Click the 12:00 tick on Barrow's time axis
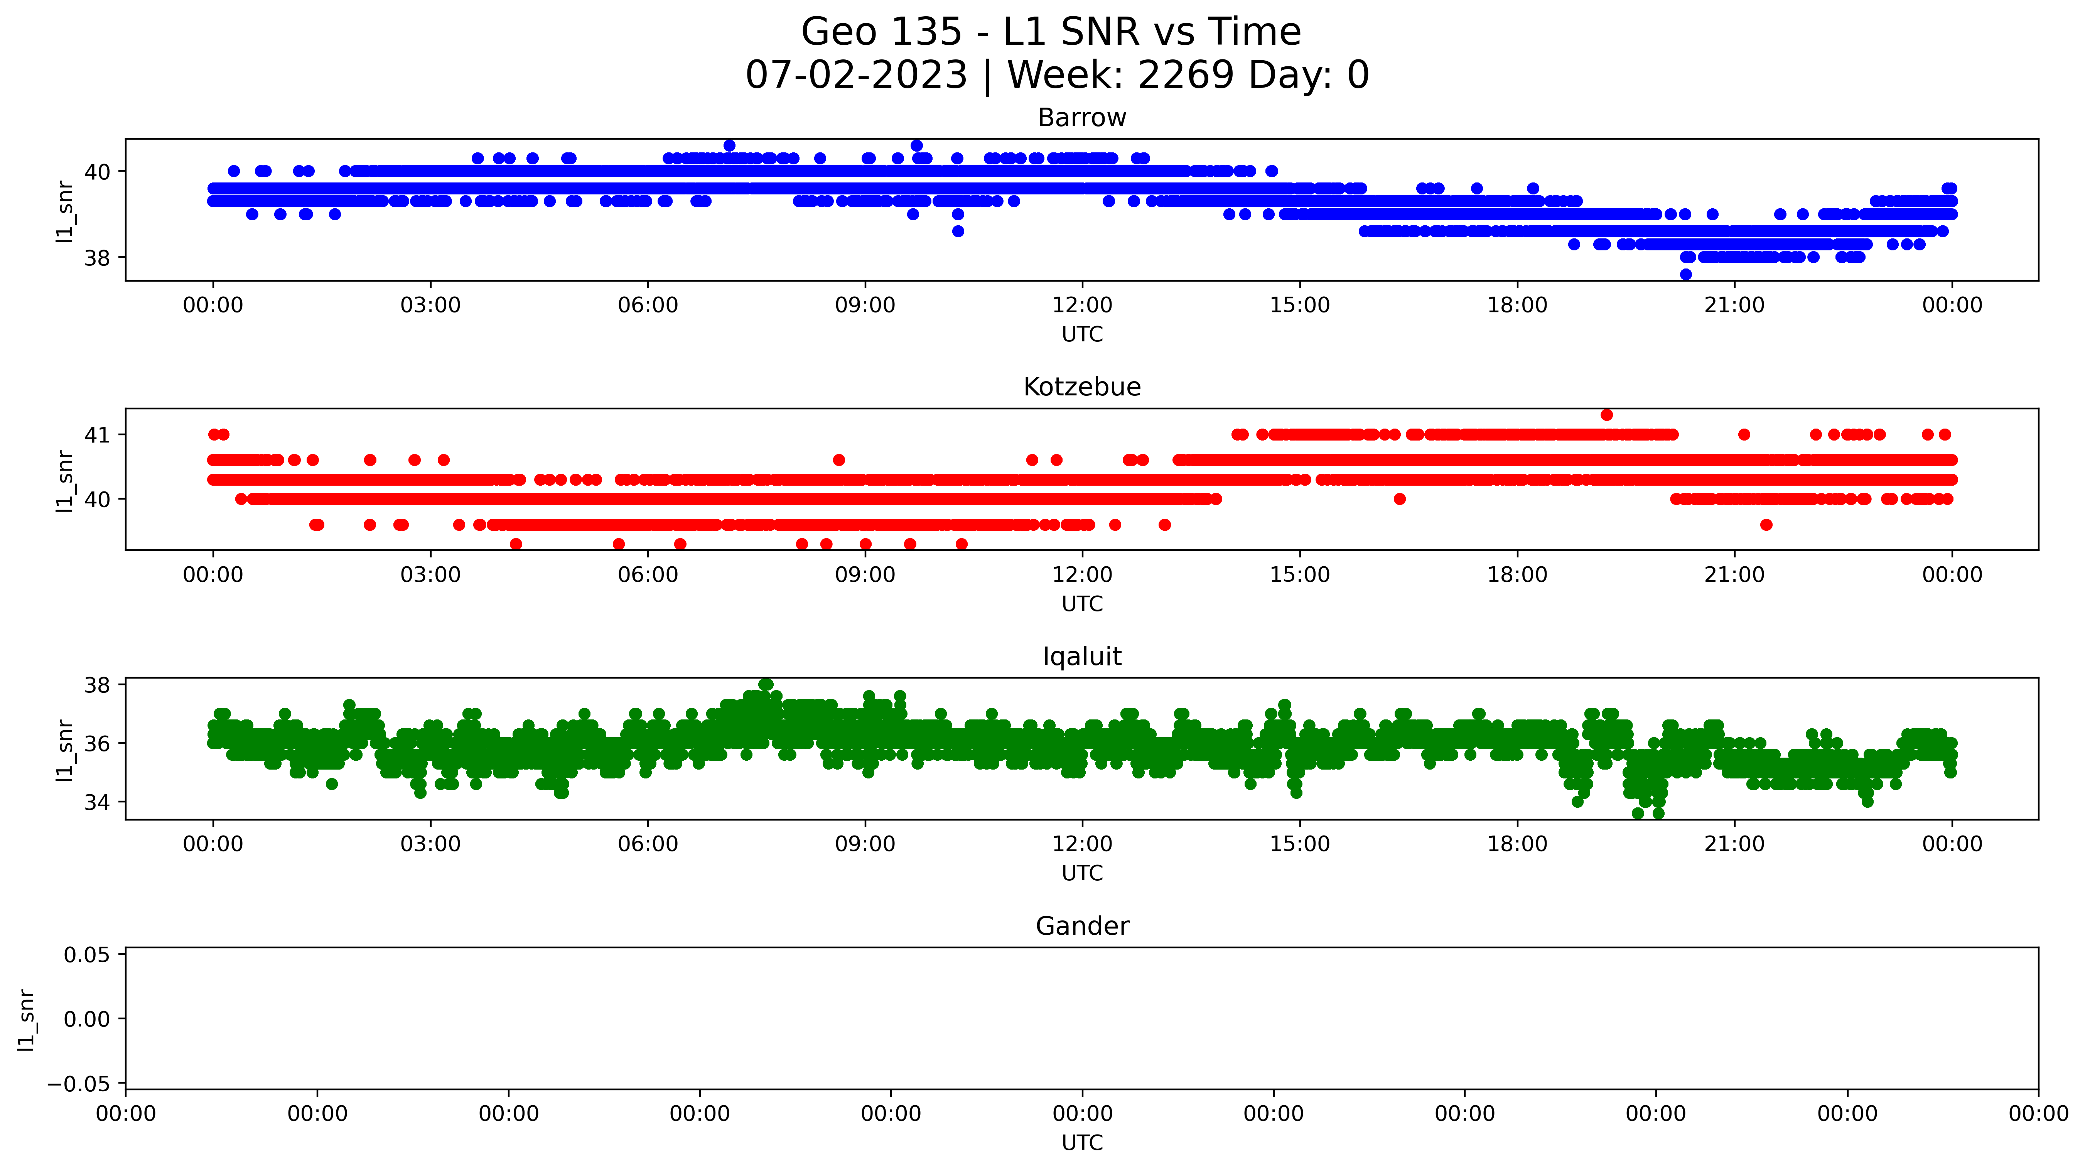Screen dimensions: 2085x1170 pyautogui.click(x=1082, y=305)
